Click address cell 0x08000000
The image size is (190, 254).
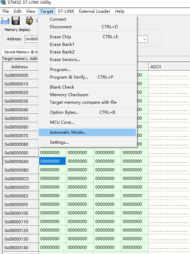coord(21,75)
